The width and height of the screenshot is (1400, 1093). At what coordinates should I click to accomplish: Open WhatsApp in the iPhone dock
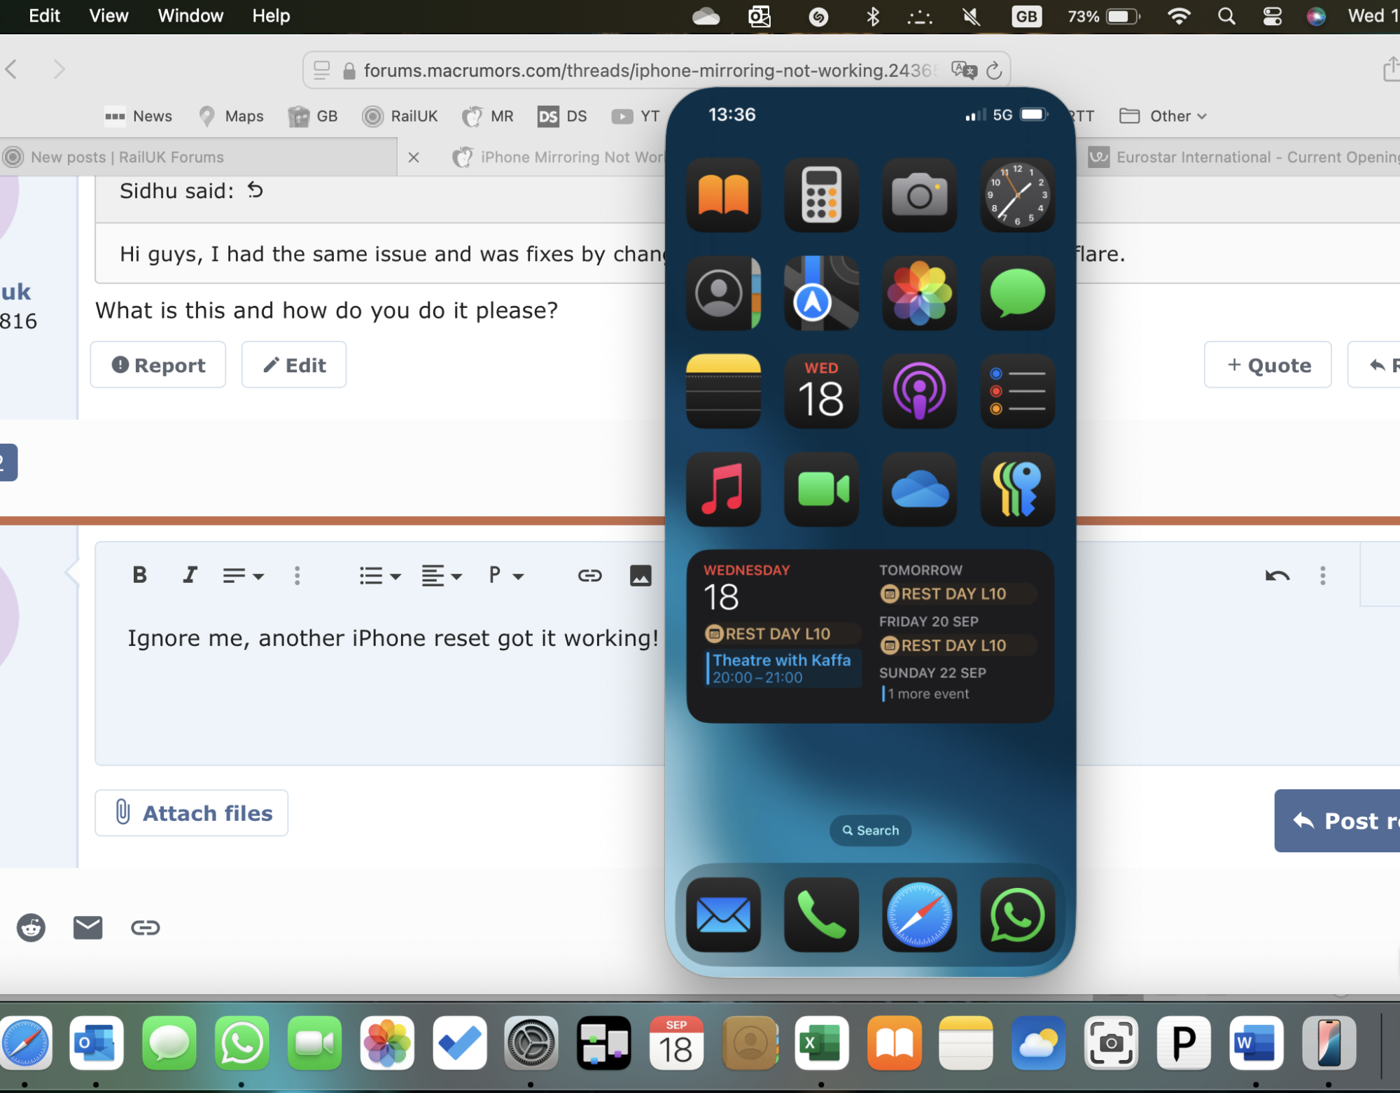[x=1017, y=915]
